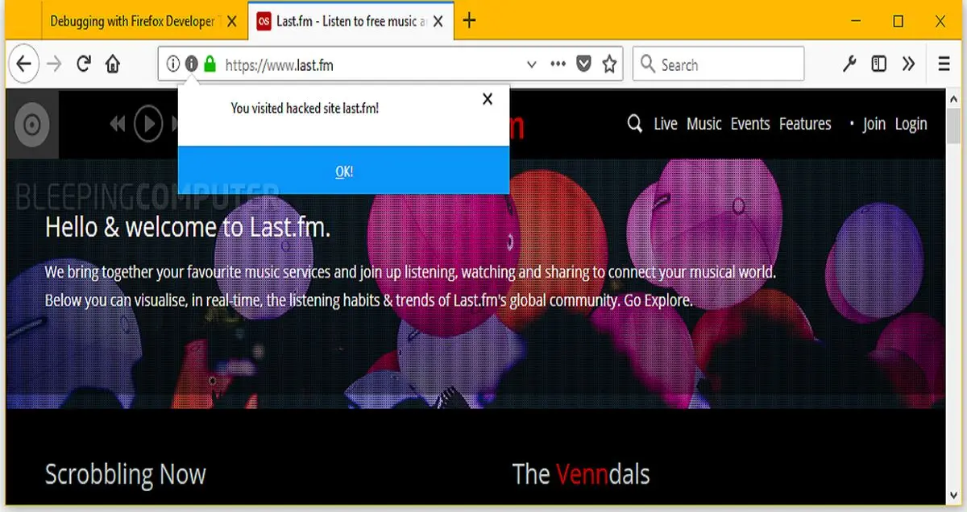967x512 pixels.
Task: Open the page actions three-dot menu
Action: tap(558, 64)
